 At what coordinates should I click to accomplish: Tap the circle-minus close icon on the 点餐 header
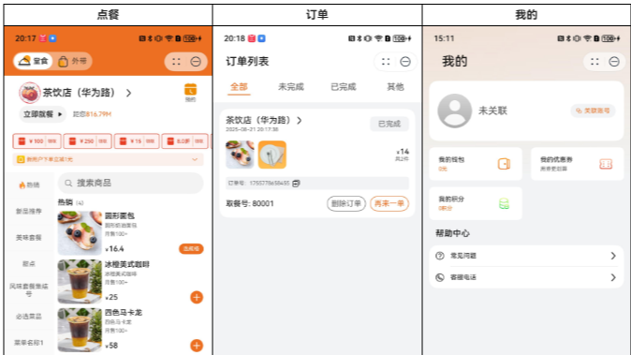(196, 62)
